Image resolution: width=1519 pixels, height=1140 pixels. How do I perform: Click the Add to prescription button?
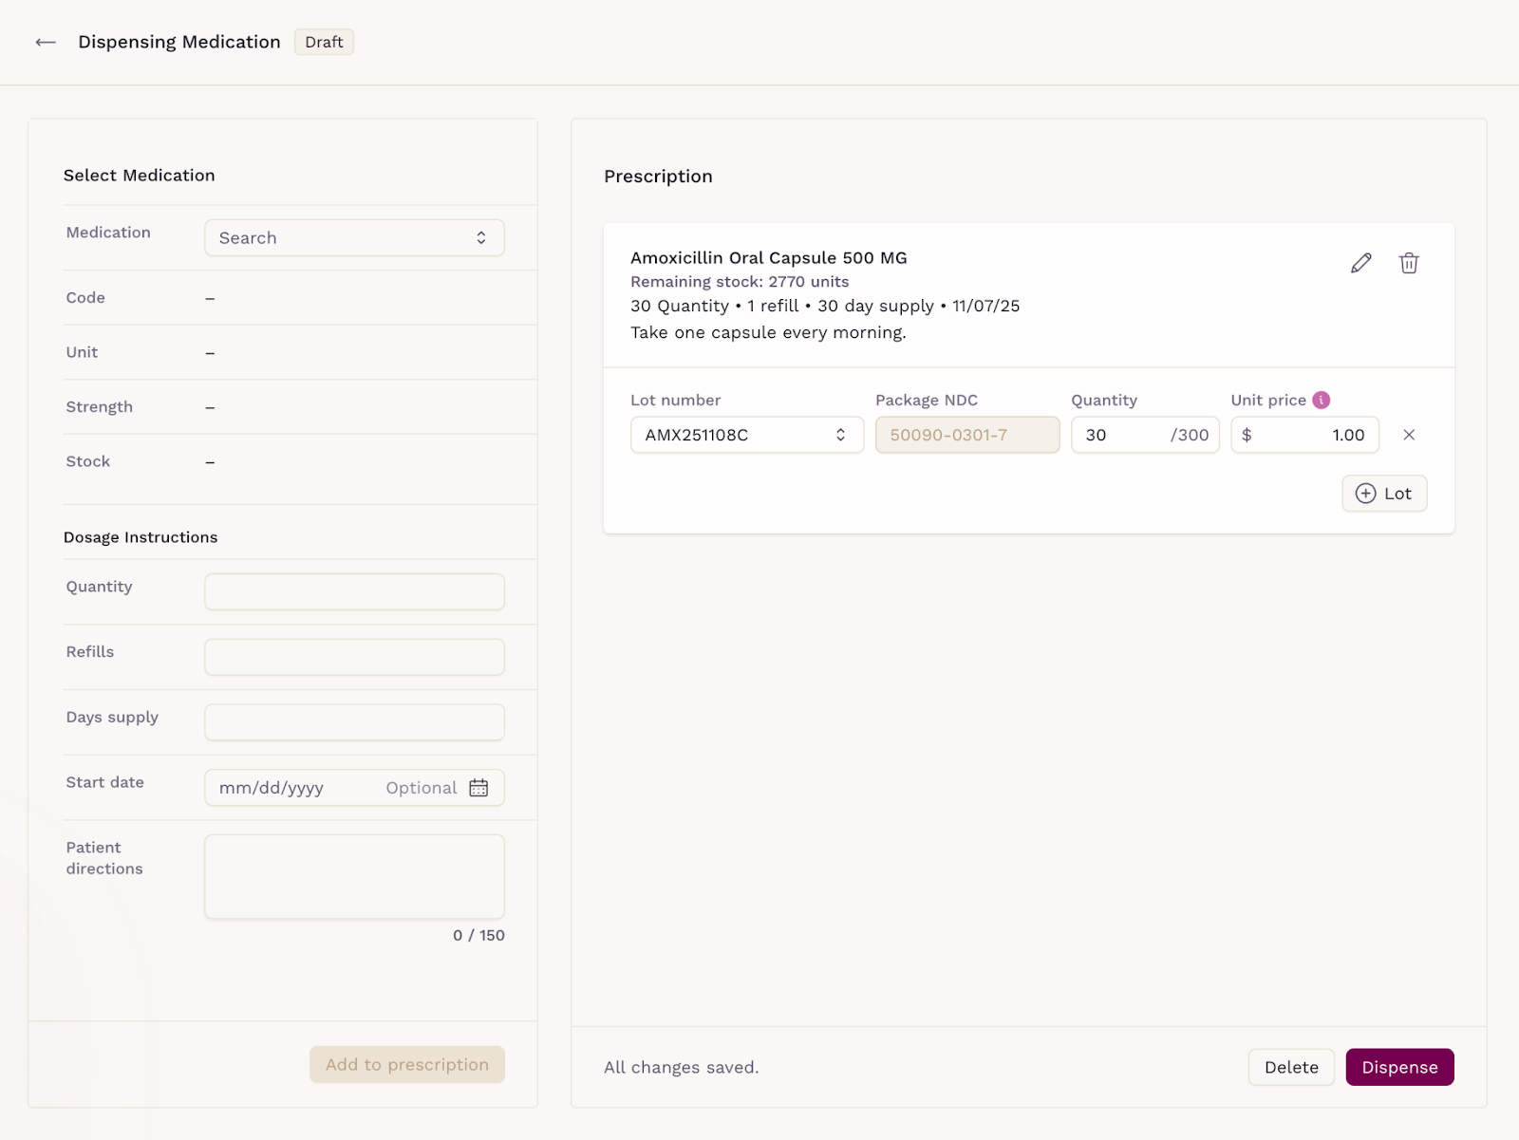407,1065
